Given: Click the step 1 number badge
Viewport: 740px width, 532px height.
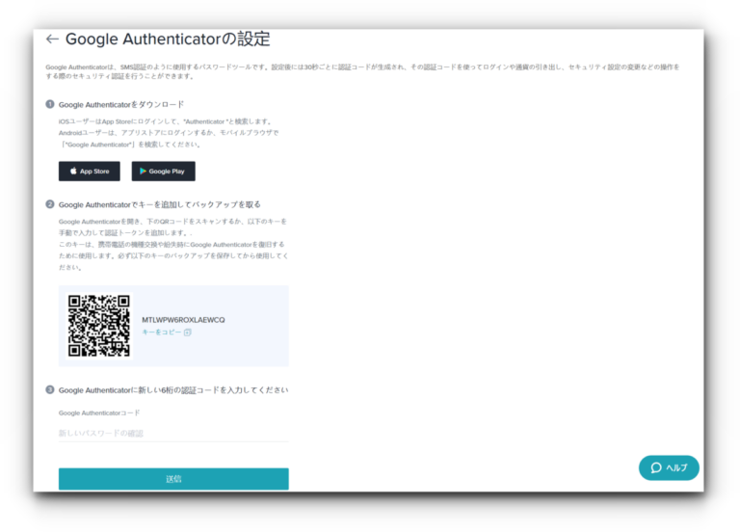Looking at the screenshot, I should 50,104.
